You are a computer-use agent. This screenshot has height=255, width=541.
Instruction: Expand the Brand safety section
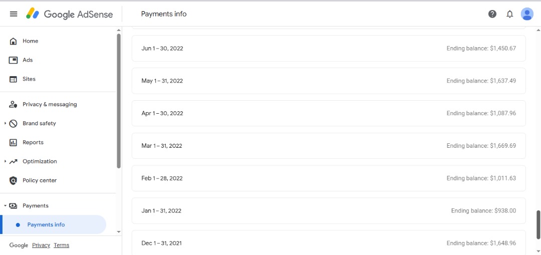click(6, 123)
